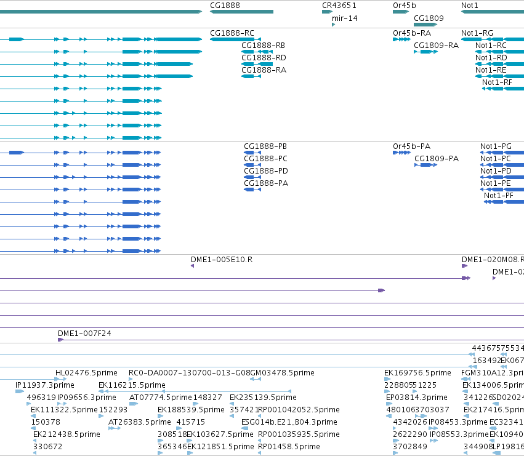Select protein CG1888-PC
The height and width of the screenshot is (456, 524).
[252, 165]
